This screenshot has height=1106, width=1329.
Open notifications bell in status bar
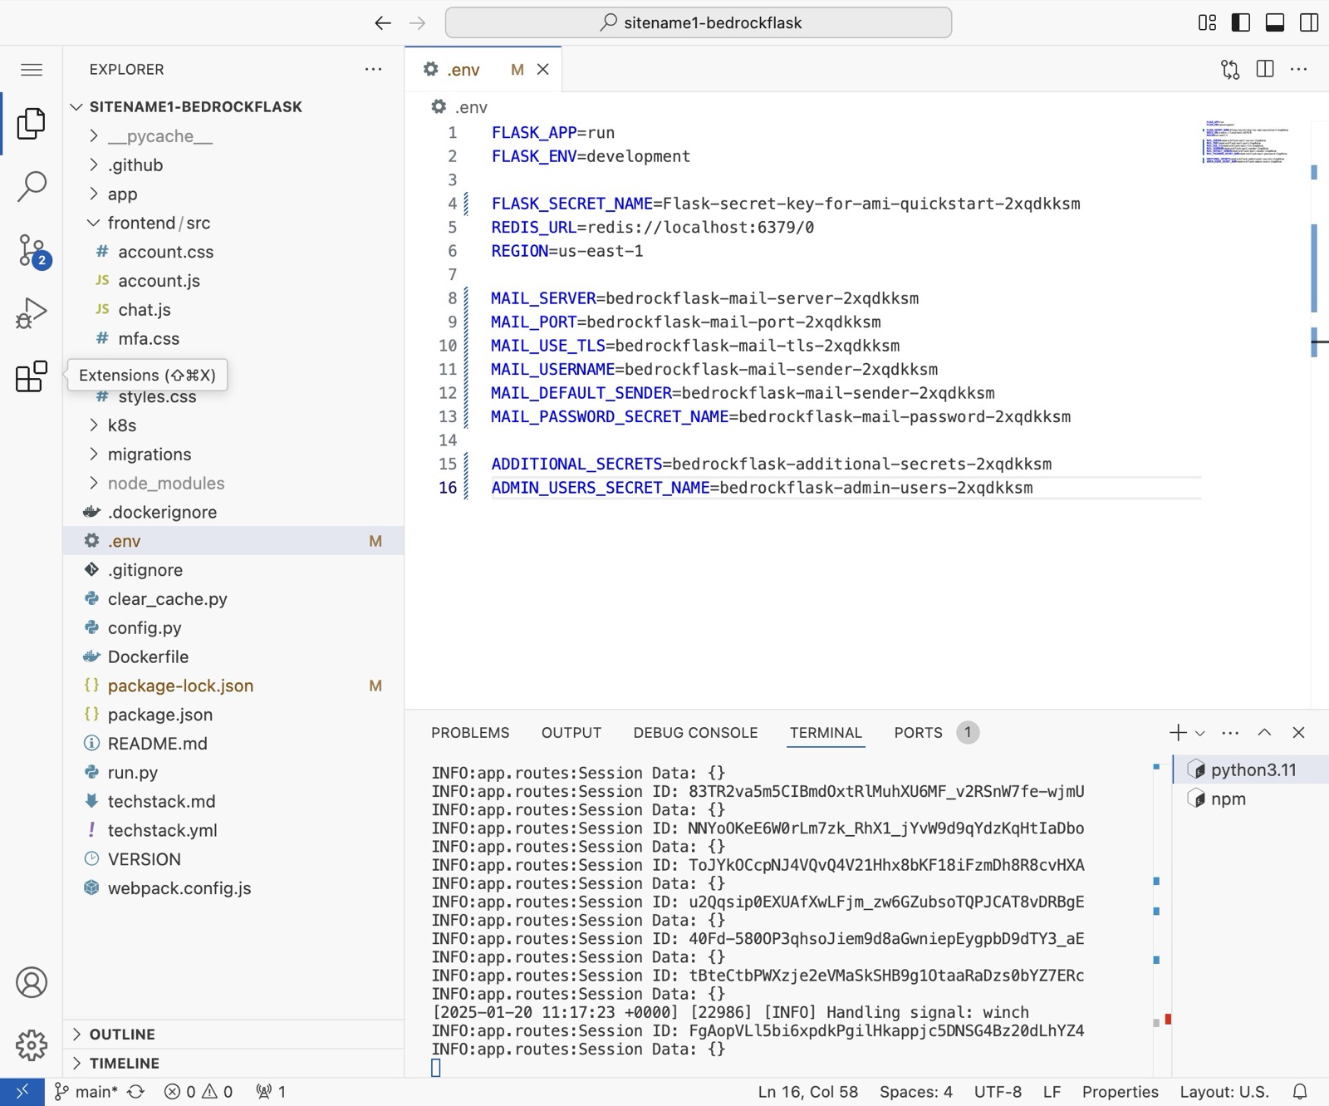1300,1092
